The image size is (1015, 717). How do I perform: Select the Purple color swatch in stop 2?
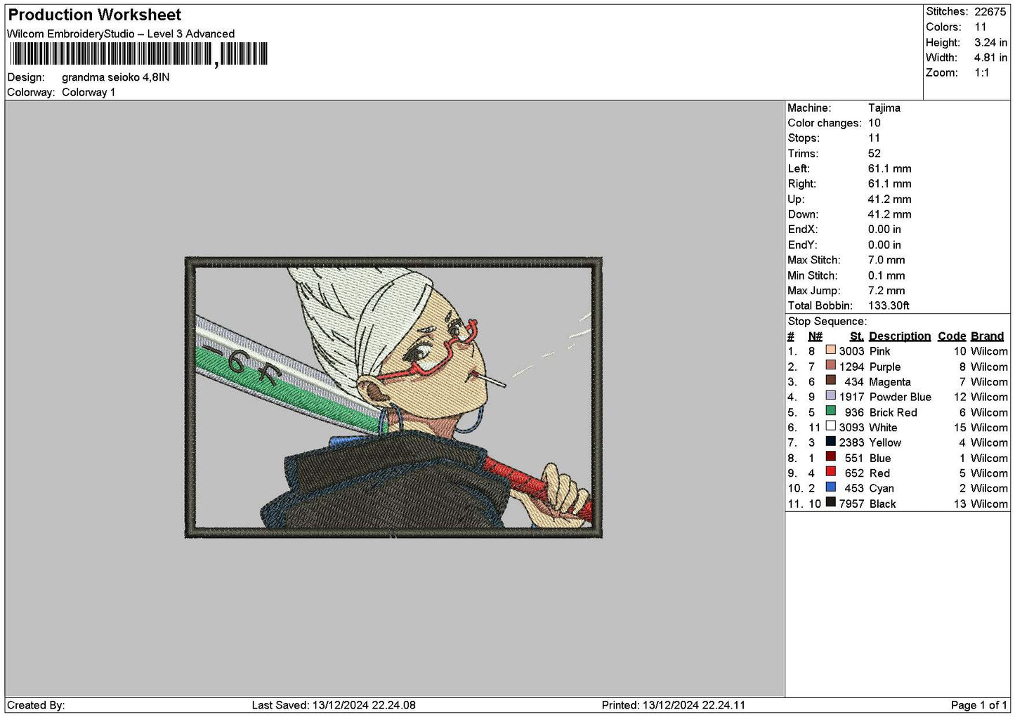tap(831, 366)
